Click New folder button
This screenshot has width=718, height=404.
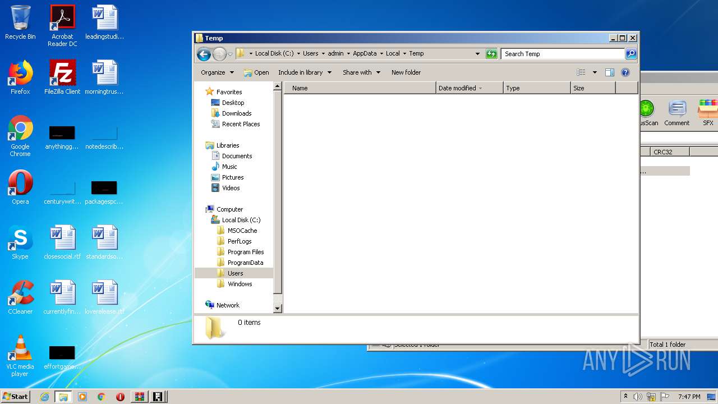coord(406,72)
